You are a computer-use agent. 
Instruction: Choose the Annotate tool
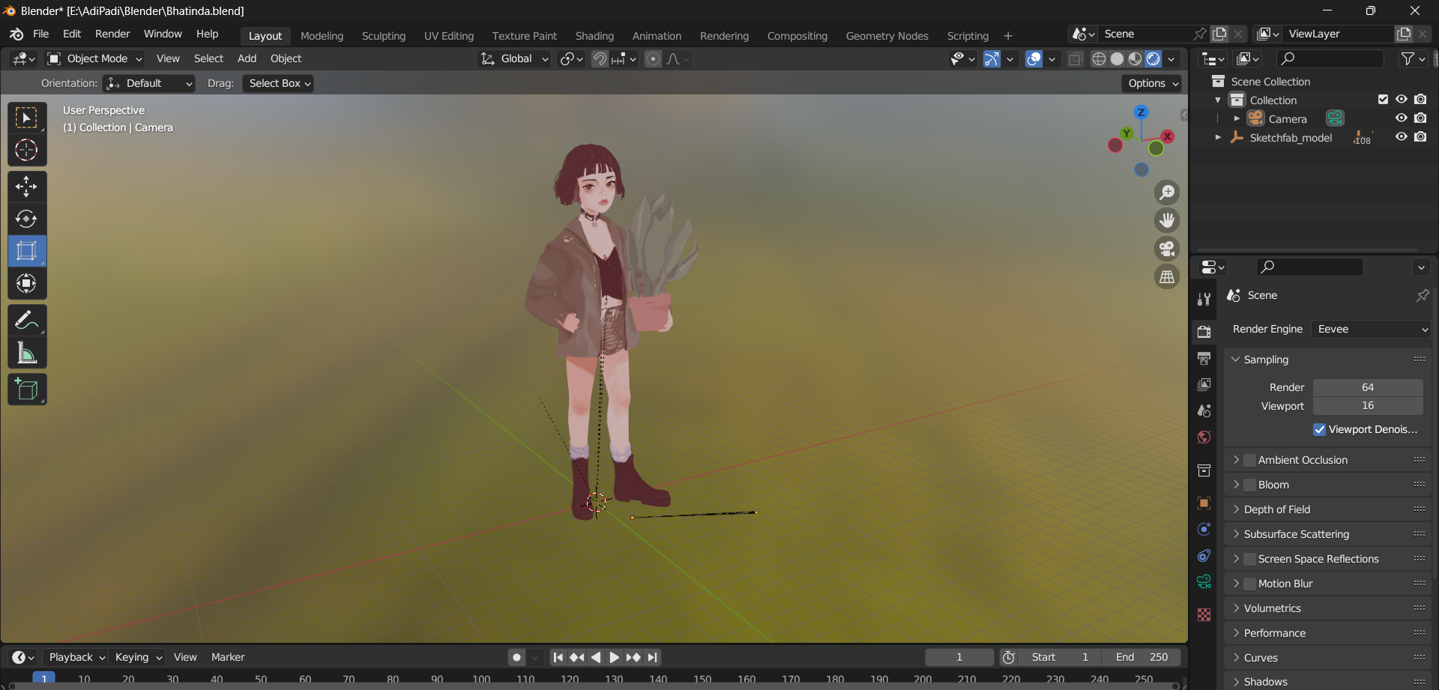[x=27, y=321]
